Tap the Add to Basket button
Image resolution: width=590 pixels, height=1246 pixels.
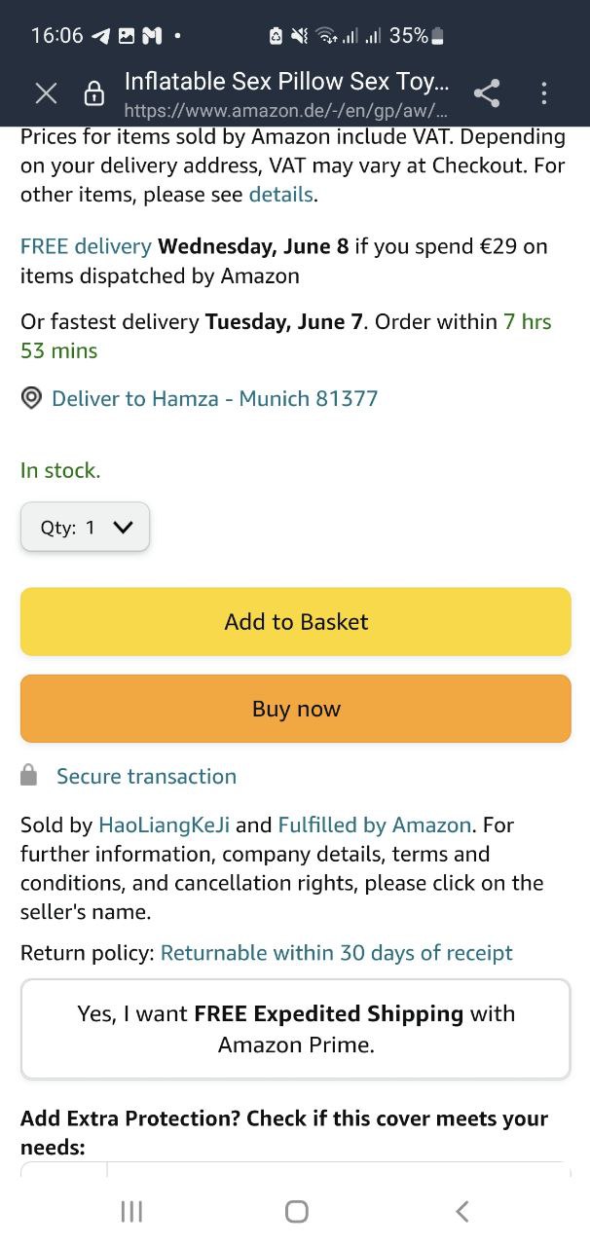click(x=295, y=621)
